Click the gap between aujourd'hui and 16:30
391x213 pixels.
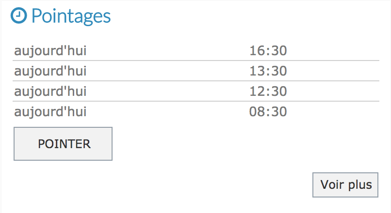pyautogui.click(x=168, y=50)
